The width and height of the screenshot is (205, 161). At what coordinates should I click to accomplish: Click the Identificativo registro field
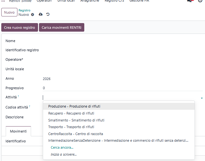click(123, 50)
